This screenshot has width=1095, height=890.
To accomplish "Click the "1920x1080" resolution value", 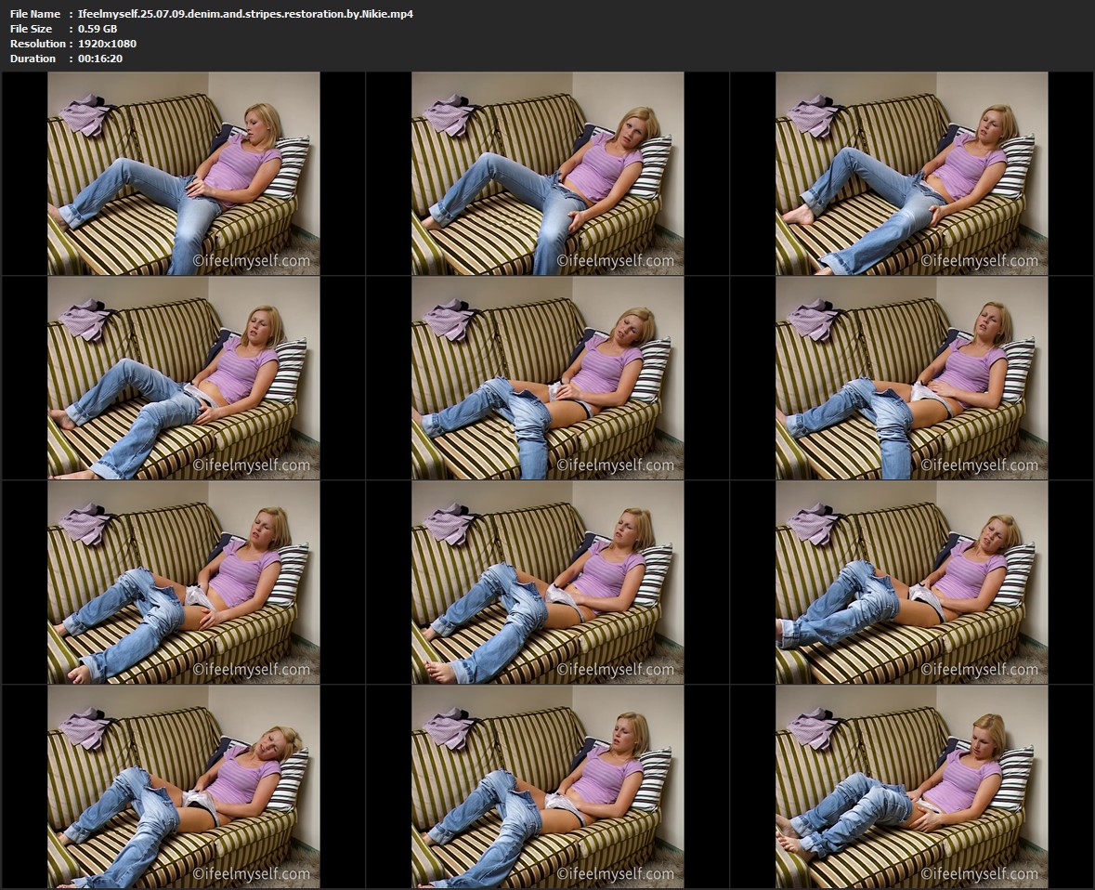I will [108, 44].
